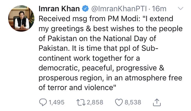View the 8,538 likes count
This screenshot has height=111, width=191.
pyautogui.click(x=133, y=102)
